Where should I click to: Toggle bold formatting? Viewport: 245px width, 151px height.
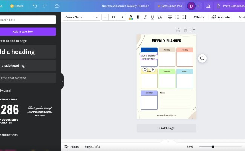click(x=138, y=17)
